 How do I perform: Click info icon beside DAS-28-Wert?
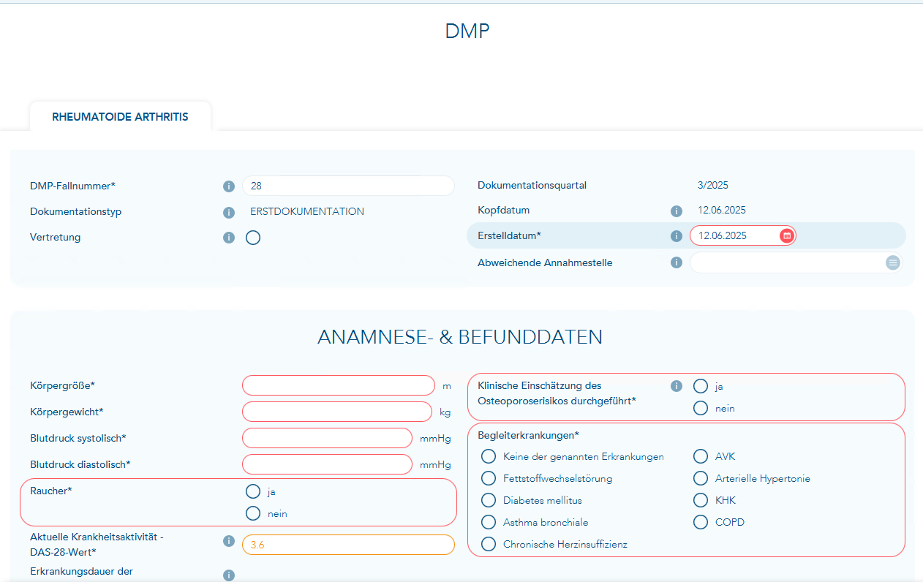click(229, 542)
